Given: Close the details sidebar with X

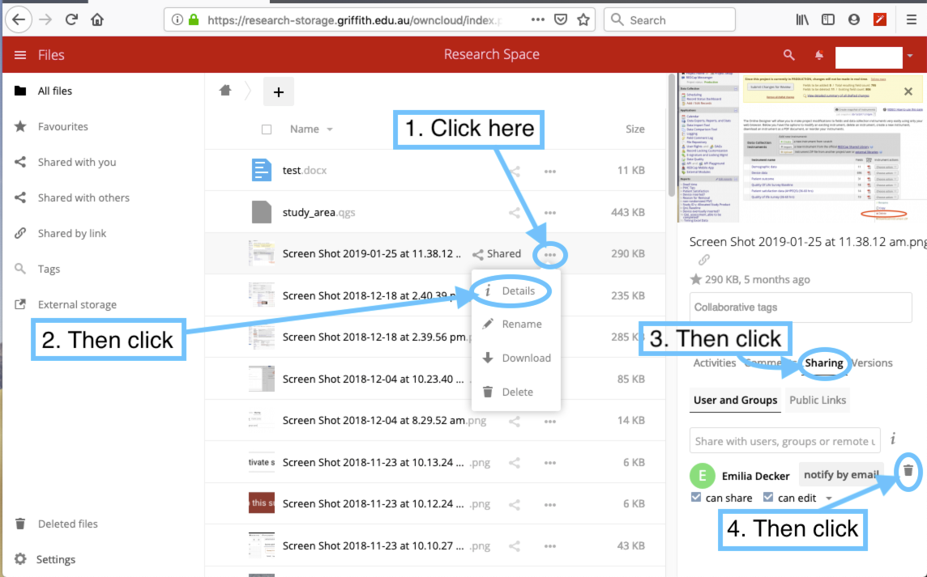Looking at the screenshot, I should coord(908,91).
